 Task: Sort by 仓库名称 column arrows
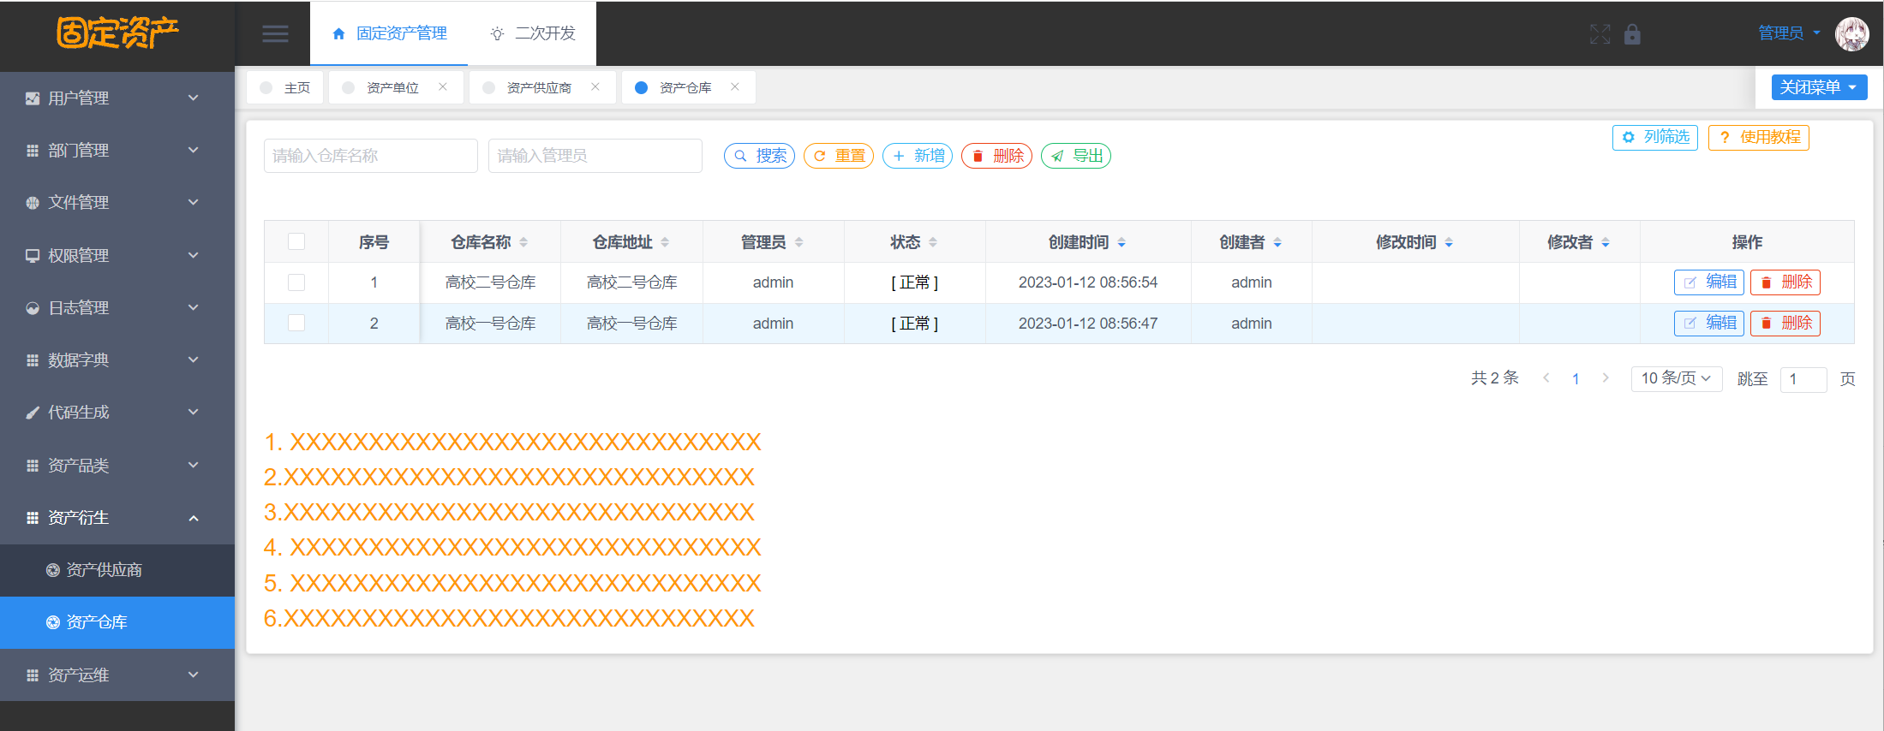click(x=523, y=243)
